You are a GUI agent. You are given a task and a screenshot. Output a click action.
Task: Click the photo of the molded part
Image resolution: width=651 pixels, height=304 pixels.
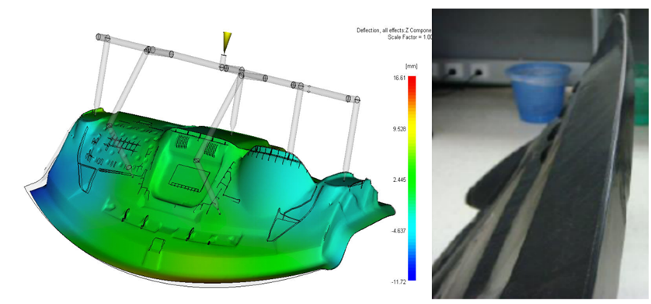pyautogui.click(x=540, y=154)
